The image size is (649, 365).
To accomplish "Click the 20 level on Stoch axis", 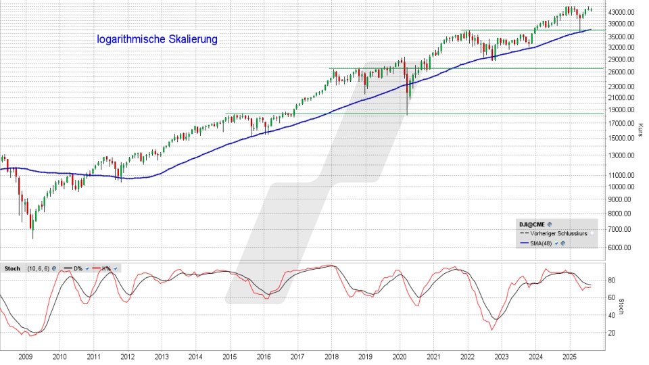I will tap(612, 333).
